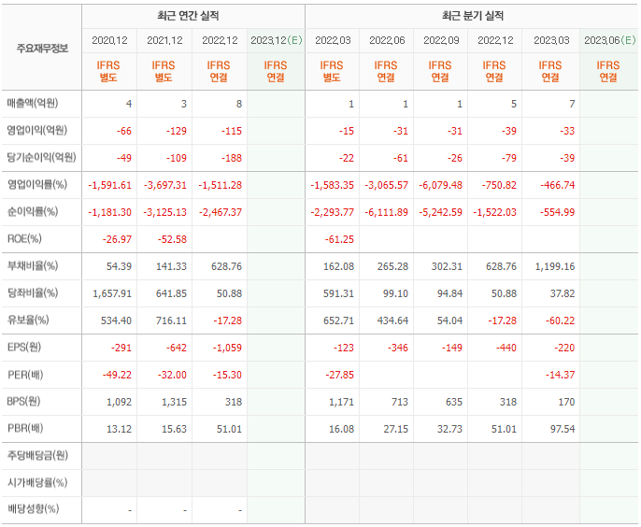Select the BPS(원) row label
The width and height of the screenshot is (641, 527).
coord(23,402)
